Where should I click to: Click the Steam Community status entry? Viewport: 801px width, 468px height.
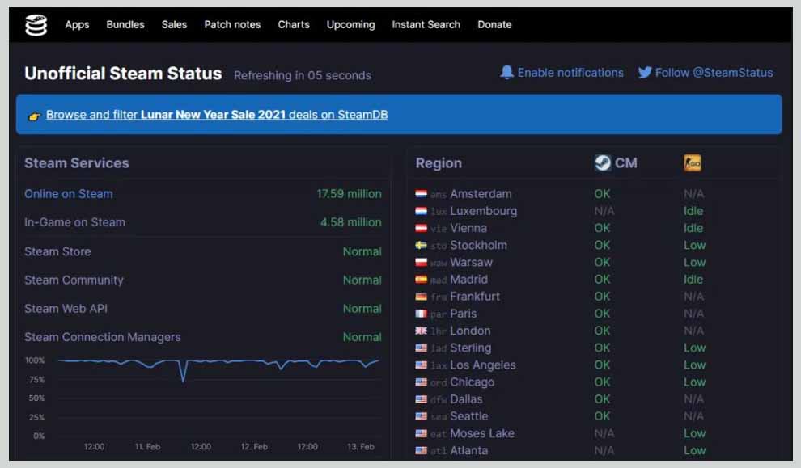(74, 280)
